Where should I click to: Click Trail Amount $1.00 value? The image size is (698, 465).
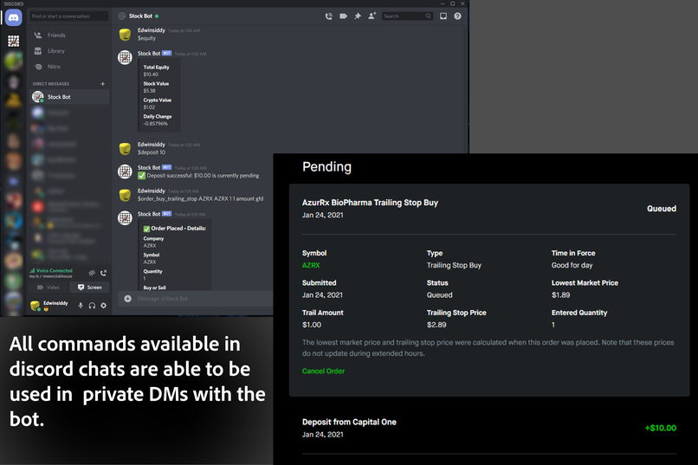pos(312,325)
